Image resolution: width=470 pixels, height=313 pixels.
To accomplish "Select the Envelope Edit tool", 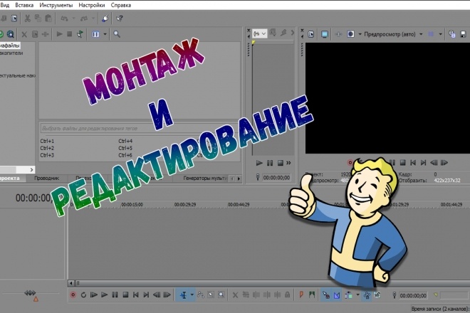I will click(x=201, y=295).
